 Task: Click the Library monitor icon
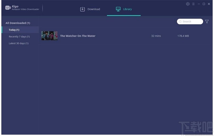(x=118, y=9)
